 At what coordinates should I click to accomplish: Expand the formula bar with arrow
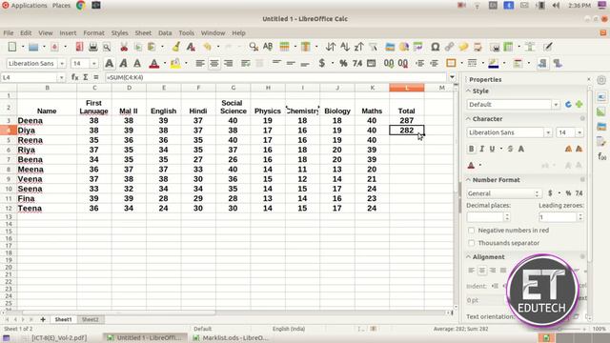pos(452,77)
